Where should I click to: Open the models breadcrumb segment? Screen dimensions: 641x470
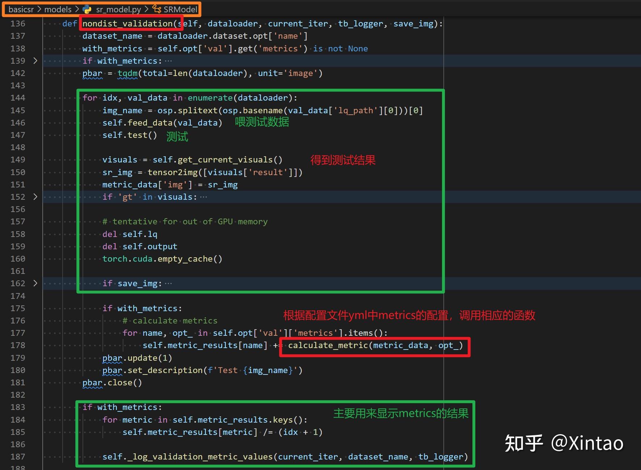(x=58, y=9)
